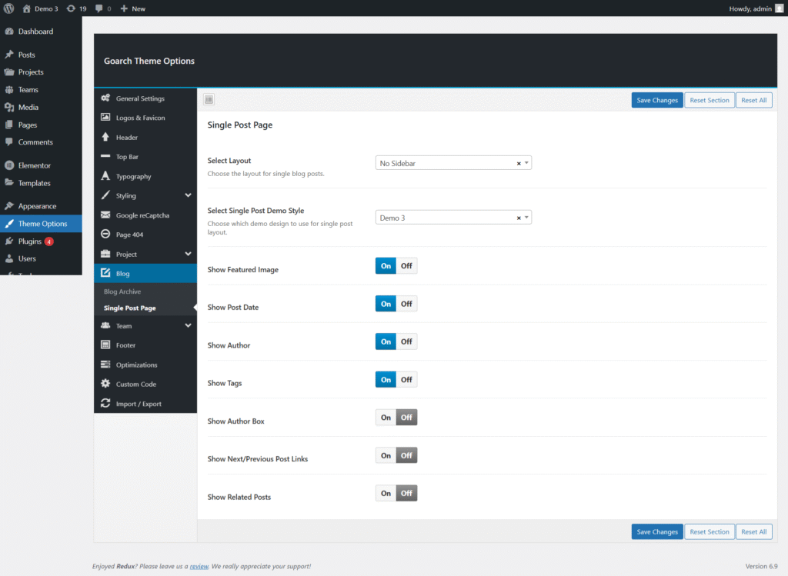Open the review link in footer
Viewport: 788px width, 576px height.
click(199, 566)
